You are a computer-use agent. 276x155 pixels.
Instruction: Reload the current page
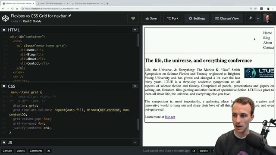point(12,9)
